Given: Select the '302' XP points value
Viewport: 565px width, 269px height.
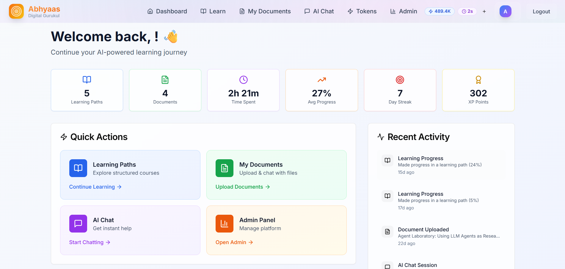Looking at the screenshot, I should tap(478, 93).
